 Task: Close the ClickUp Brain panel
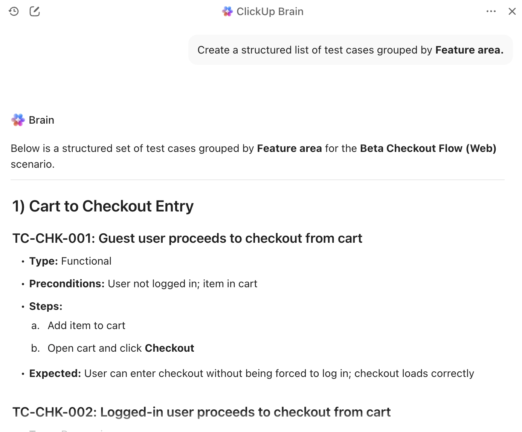click(512, 11)
